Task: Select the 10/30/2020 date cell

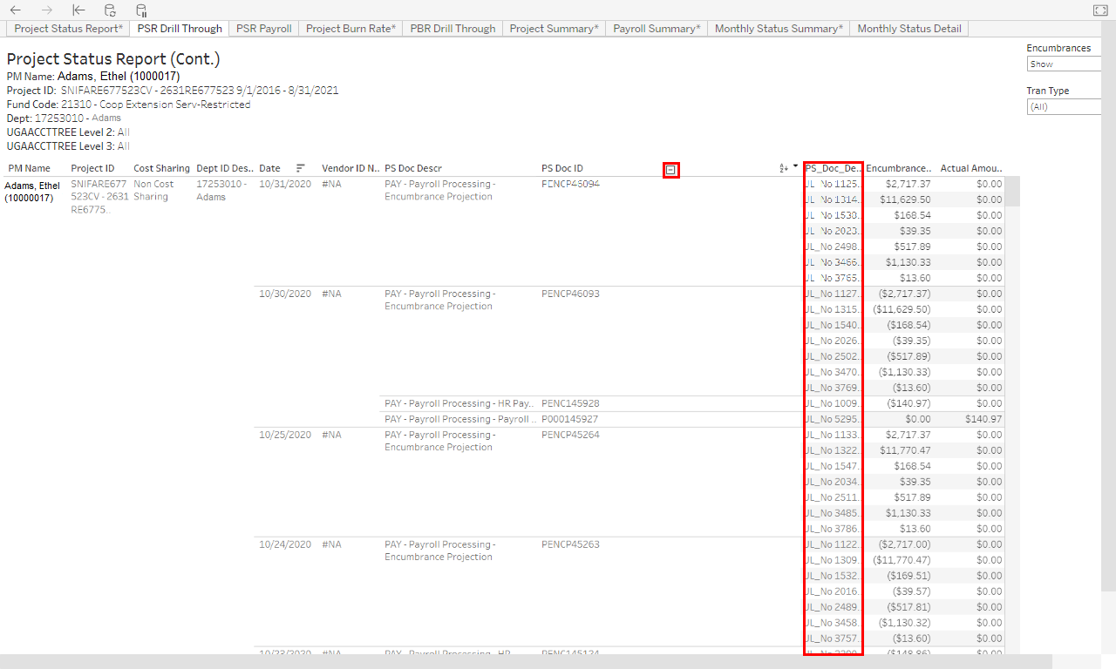Action: pos(285,294)
